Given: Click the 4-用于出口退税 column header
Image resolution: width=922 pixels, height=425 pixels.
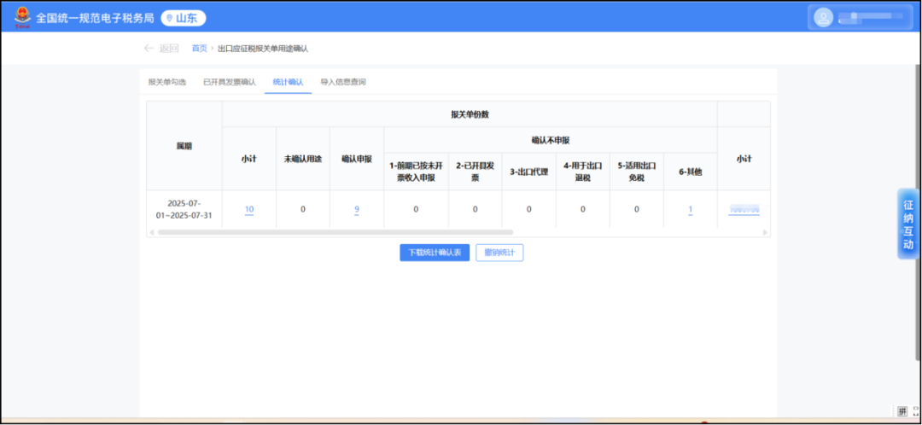Looking at the screenshot, I should click(x=583, y=172).
